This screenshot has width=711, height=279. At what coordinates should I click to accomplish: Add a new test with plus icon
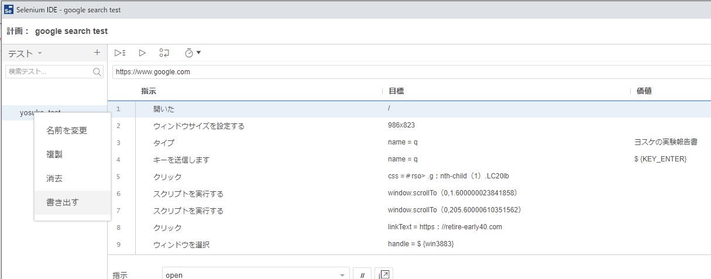97,53
